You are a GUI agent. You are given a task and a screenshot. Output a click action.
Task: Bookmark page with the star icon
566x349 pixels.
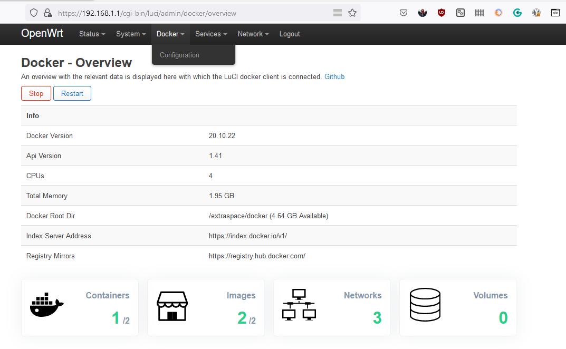click(352, 13)
